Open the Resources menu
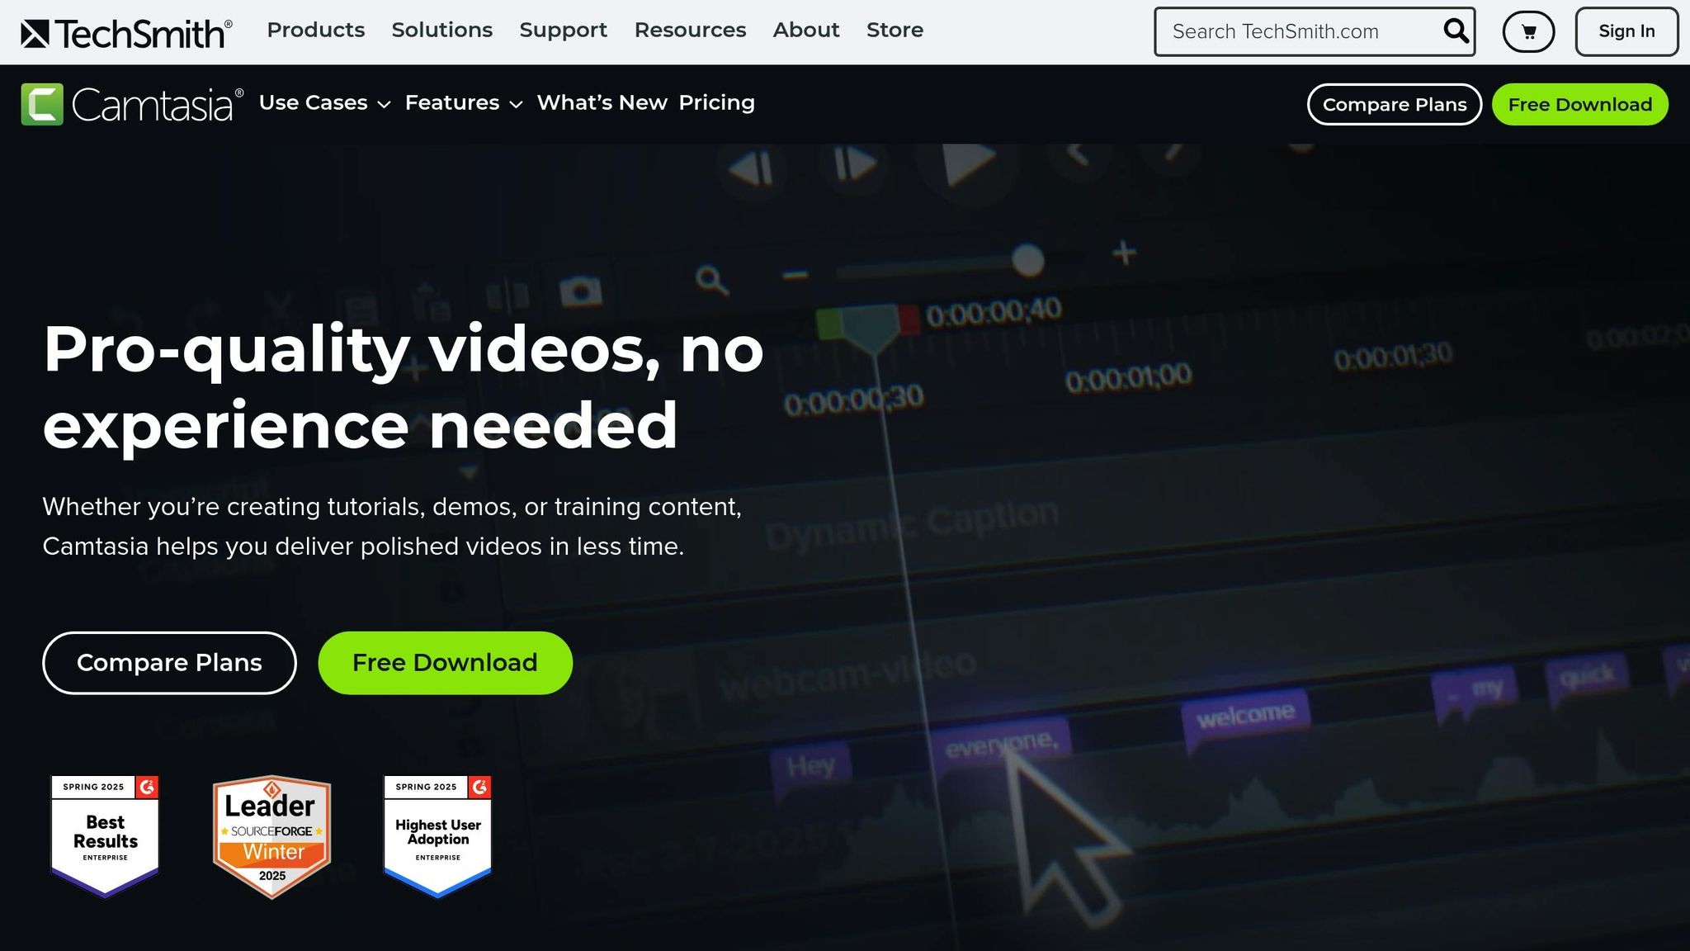 click(690, 30)
